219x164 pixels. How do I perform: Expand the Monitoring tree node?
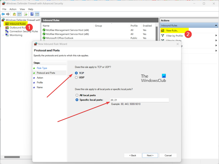click(x=3, y=35)
